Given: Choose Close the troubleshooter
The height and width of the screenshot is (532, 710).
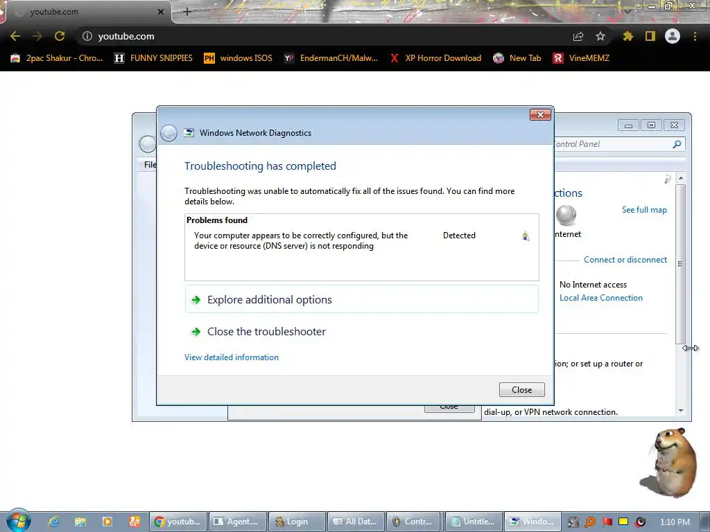Looking at the screenshot, I should 361,332.
